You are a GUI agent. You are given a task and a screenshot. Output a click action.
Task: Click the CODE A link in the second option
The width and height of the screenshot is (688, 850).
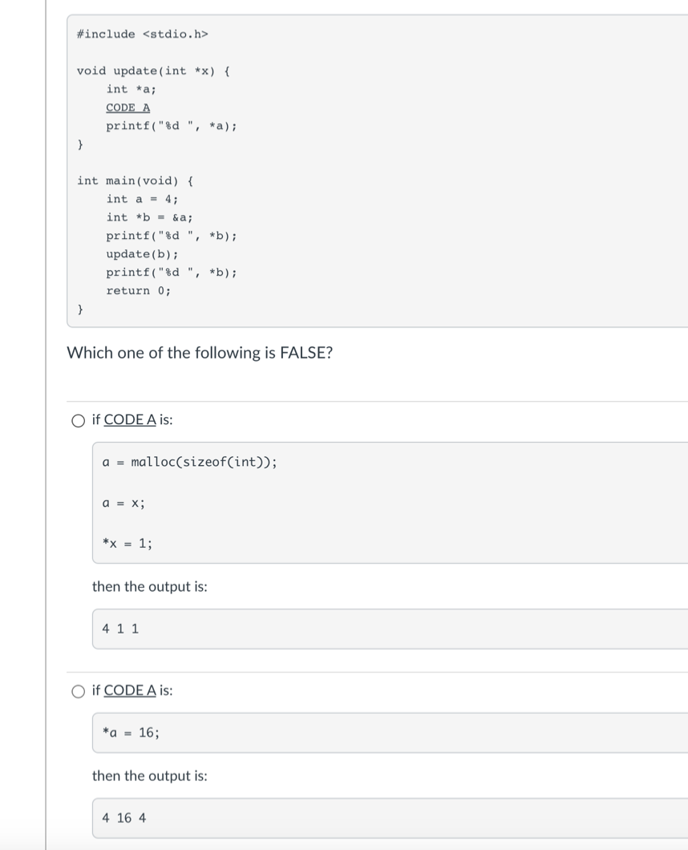[128, 690]
